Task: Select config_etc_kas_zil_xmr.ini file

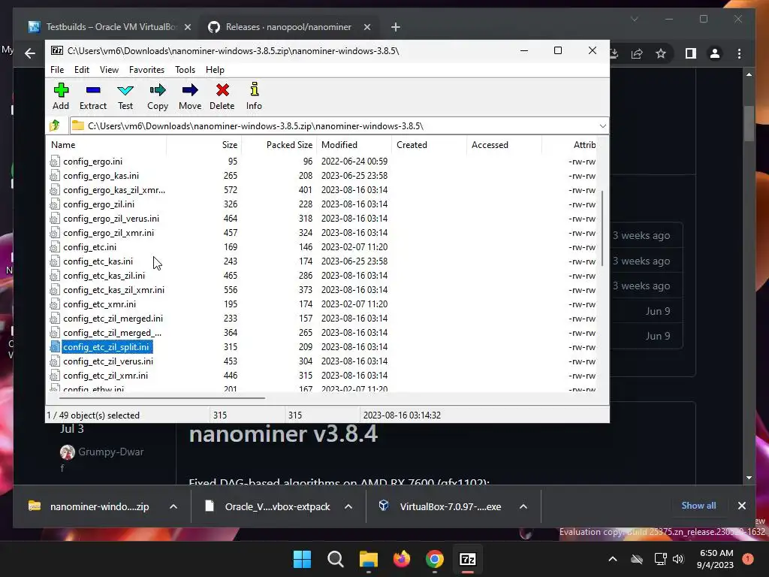Action: [x=114, y=289]
